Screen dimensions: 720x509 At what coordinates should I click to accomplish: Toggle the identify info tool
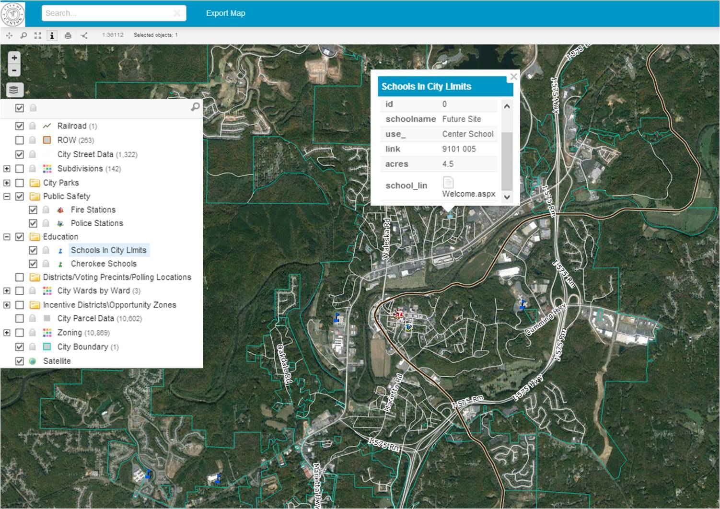tap(52, 35)
